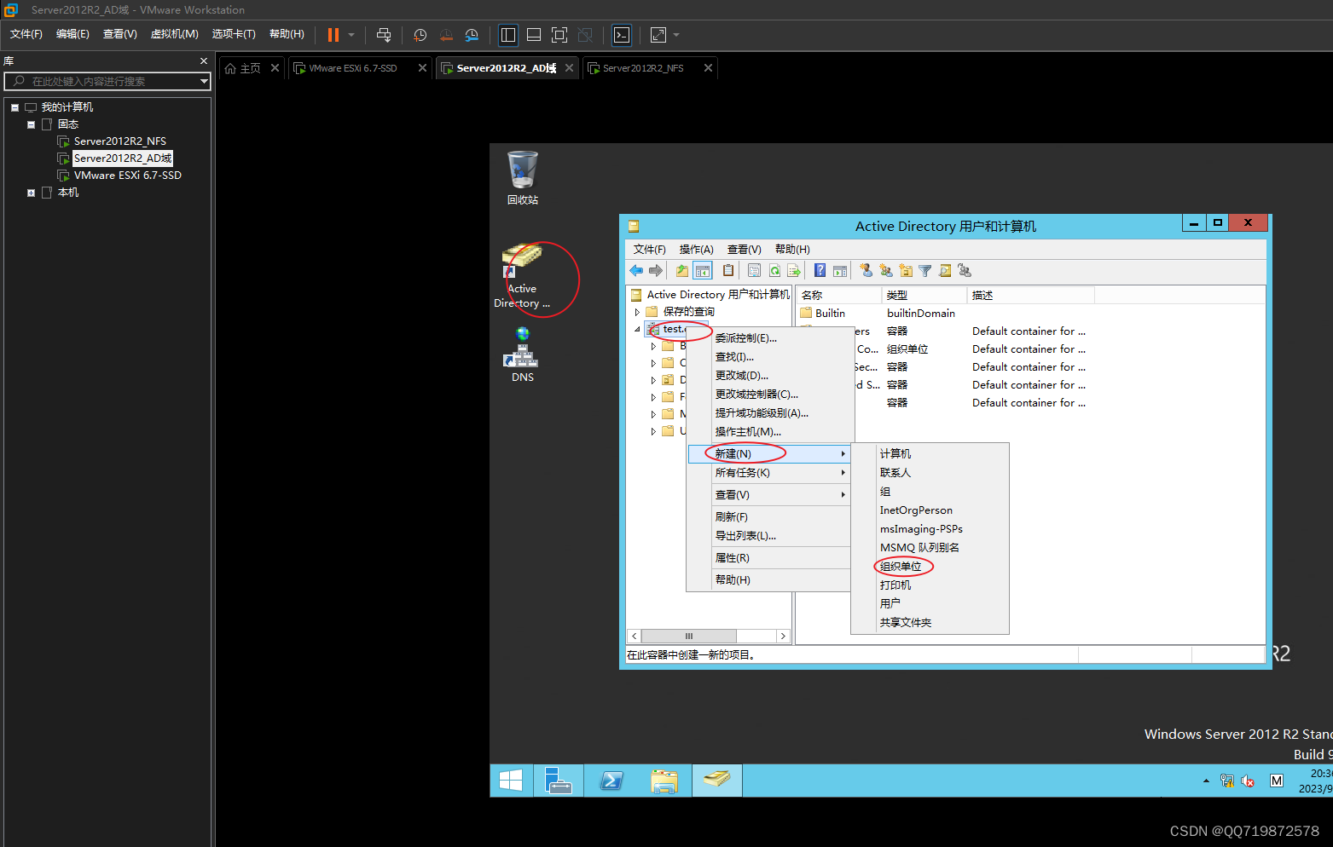Click the AD toolbar clipboard icon
Screen dimensions: 1333x847
(x=728, y=271)
